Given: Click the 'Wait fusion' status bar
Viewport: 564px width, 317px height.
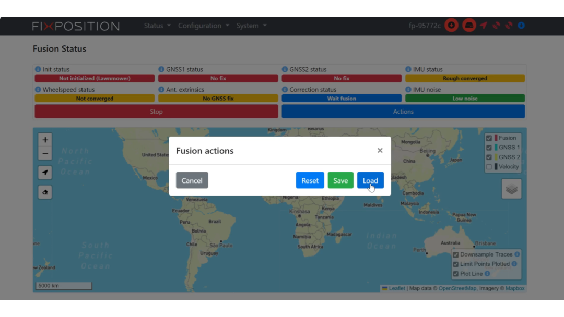Looking at the screenshot, I should tap(342, 99).
